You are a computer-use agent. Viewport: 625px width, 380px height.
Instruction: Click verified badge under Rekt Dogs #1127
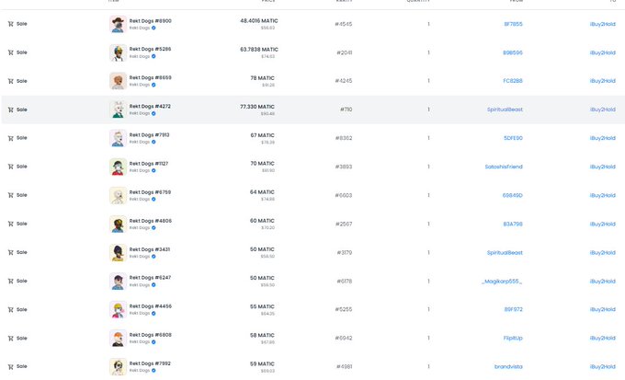pyautogui.click(x=153, y=170)
